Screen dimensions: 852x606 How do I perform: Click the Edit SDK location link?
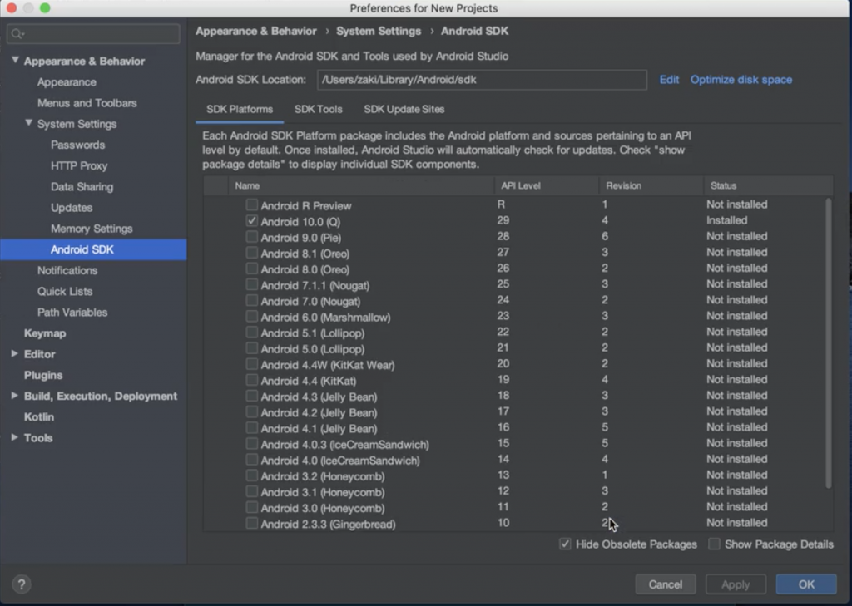tap(669, 80)
